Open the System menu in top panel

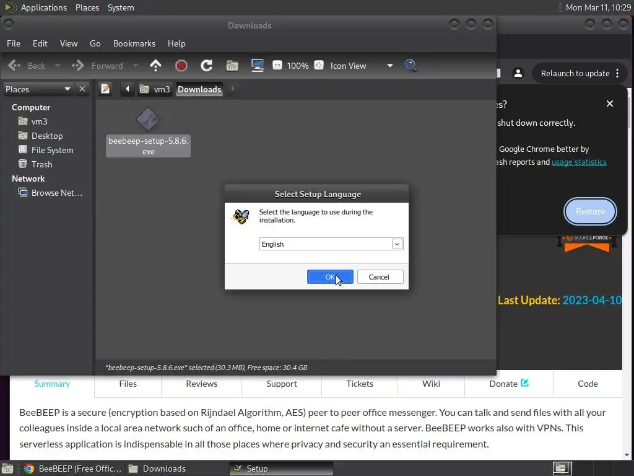point(121,7)
